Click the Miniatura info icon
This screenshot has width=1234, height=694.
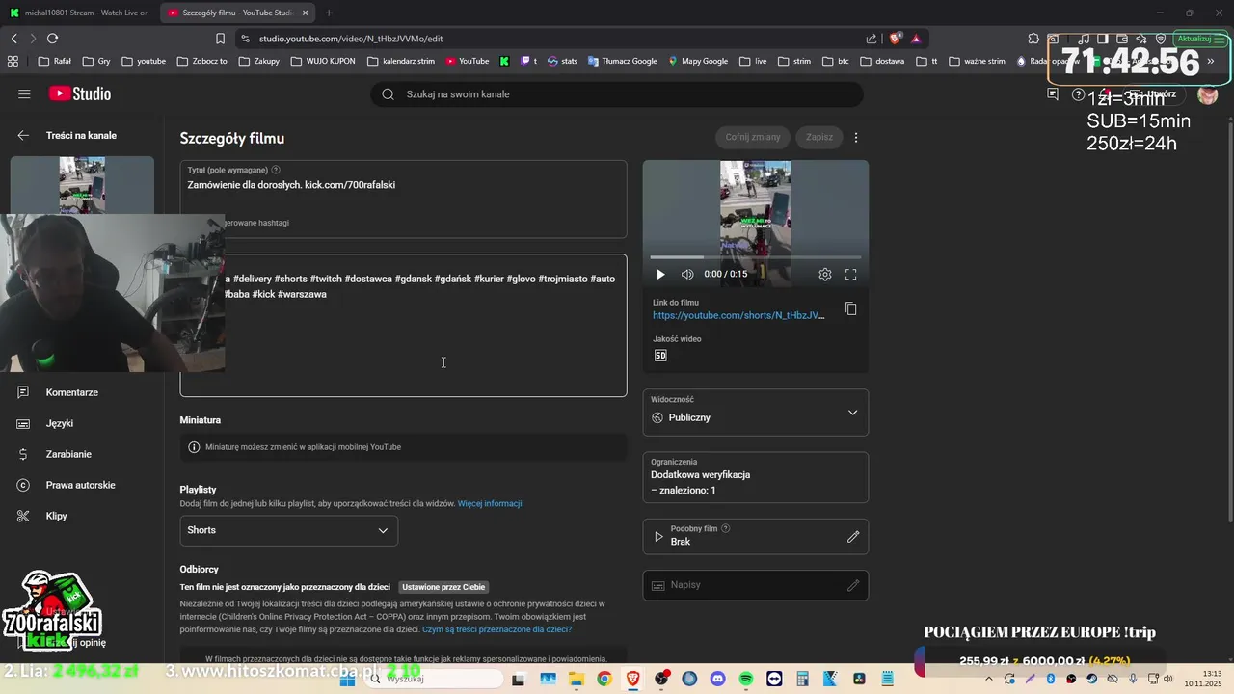tap(194, 447)
